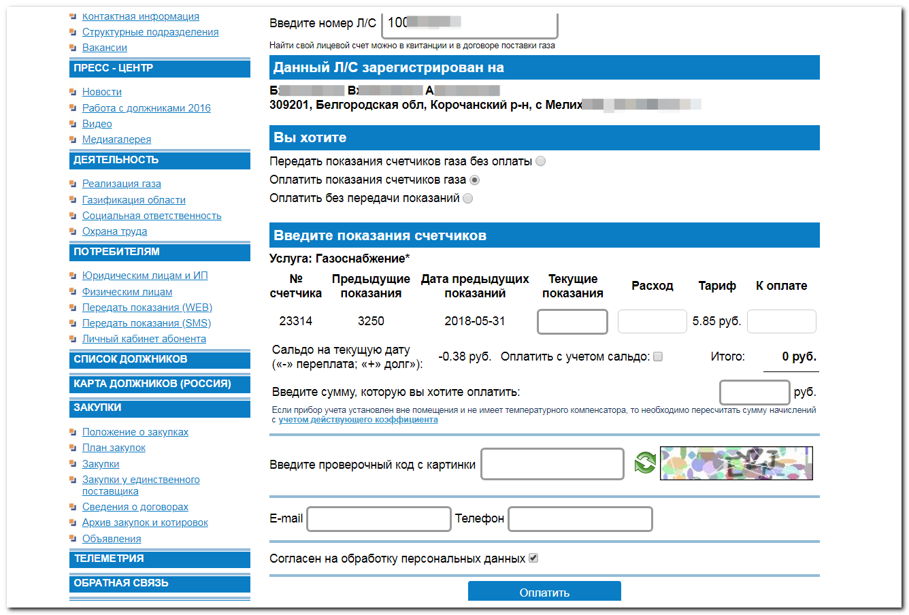Screen dimensions: 909x615
Task: Open Структурные подразделения link
Action: [150, 32]
